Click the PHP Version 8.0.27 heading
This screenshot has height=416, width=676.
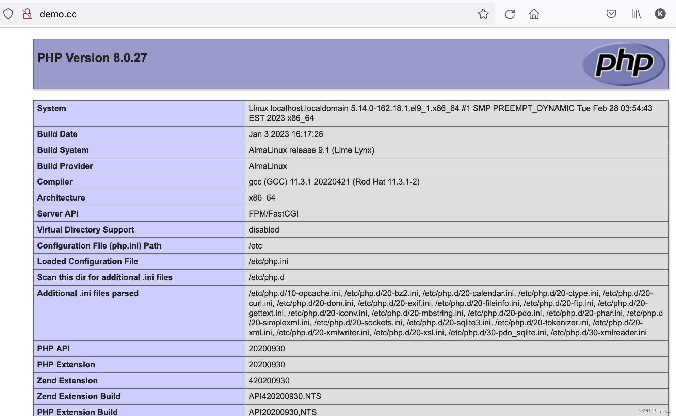[x=92, y=58]
